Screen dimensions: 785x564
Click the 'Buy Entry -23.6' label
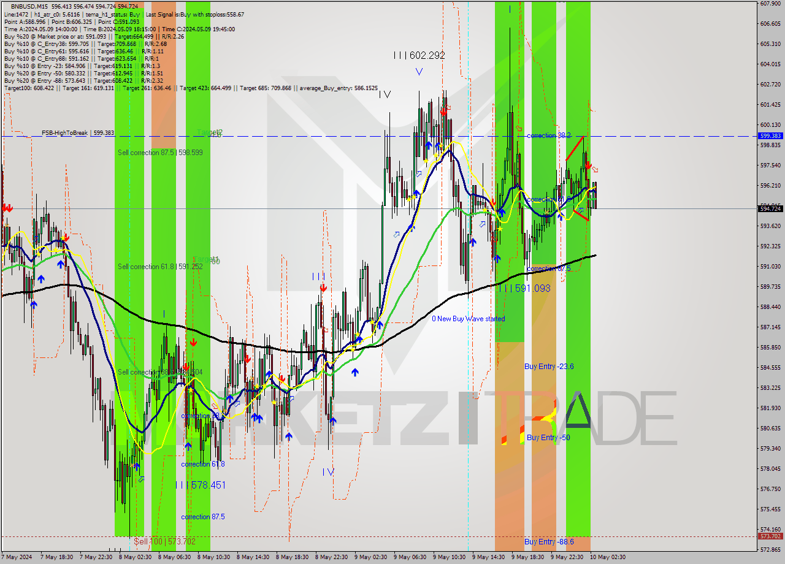[x=549, y=367]
